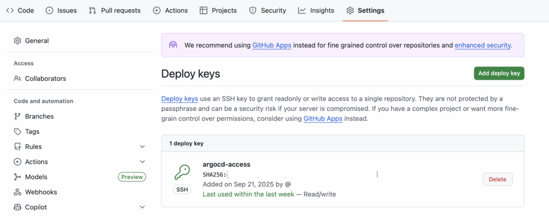Follow the enhanced security link

pyautogui.click(x=483, y=46)
